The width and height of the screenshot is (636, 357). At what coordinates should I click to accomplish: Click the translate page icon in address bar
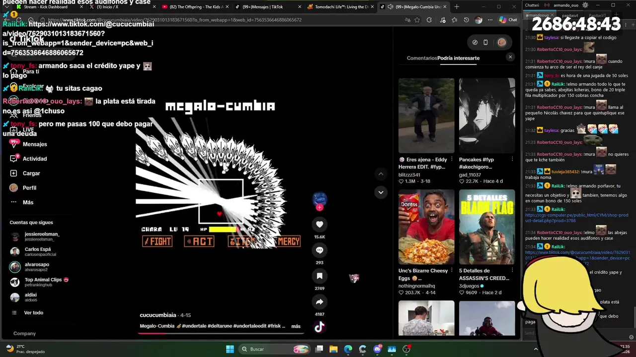point(407,20)
